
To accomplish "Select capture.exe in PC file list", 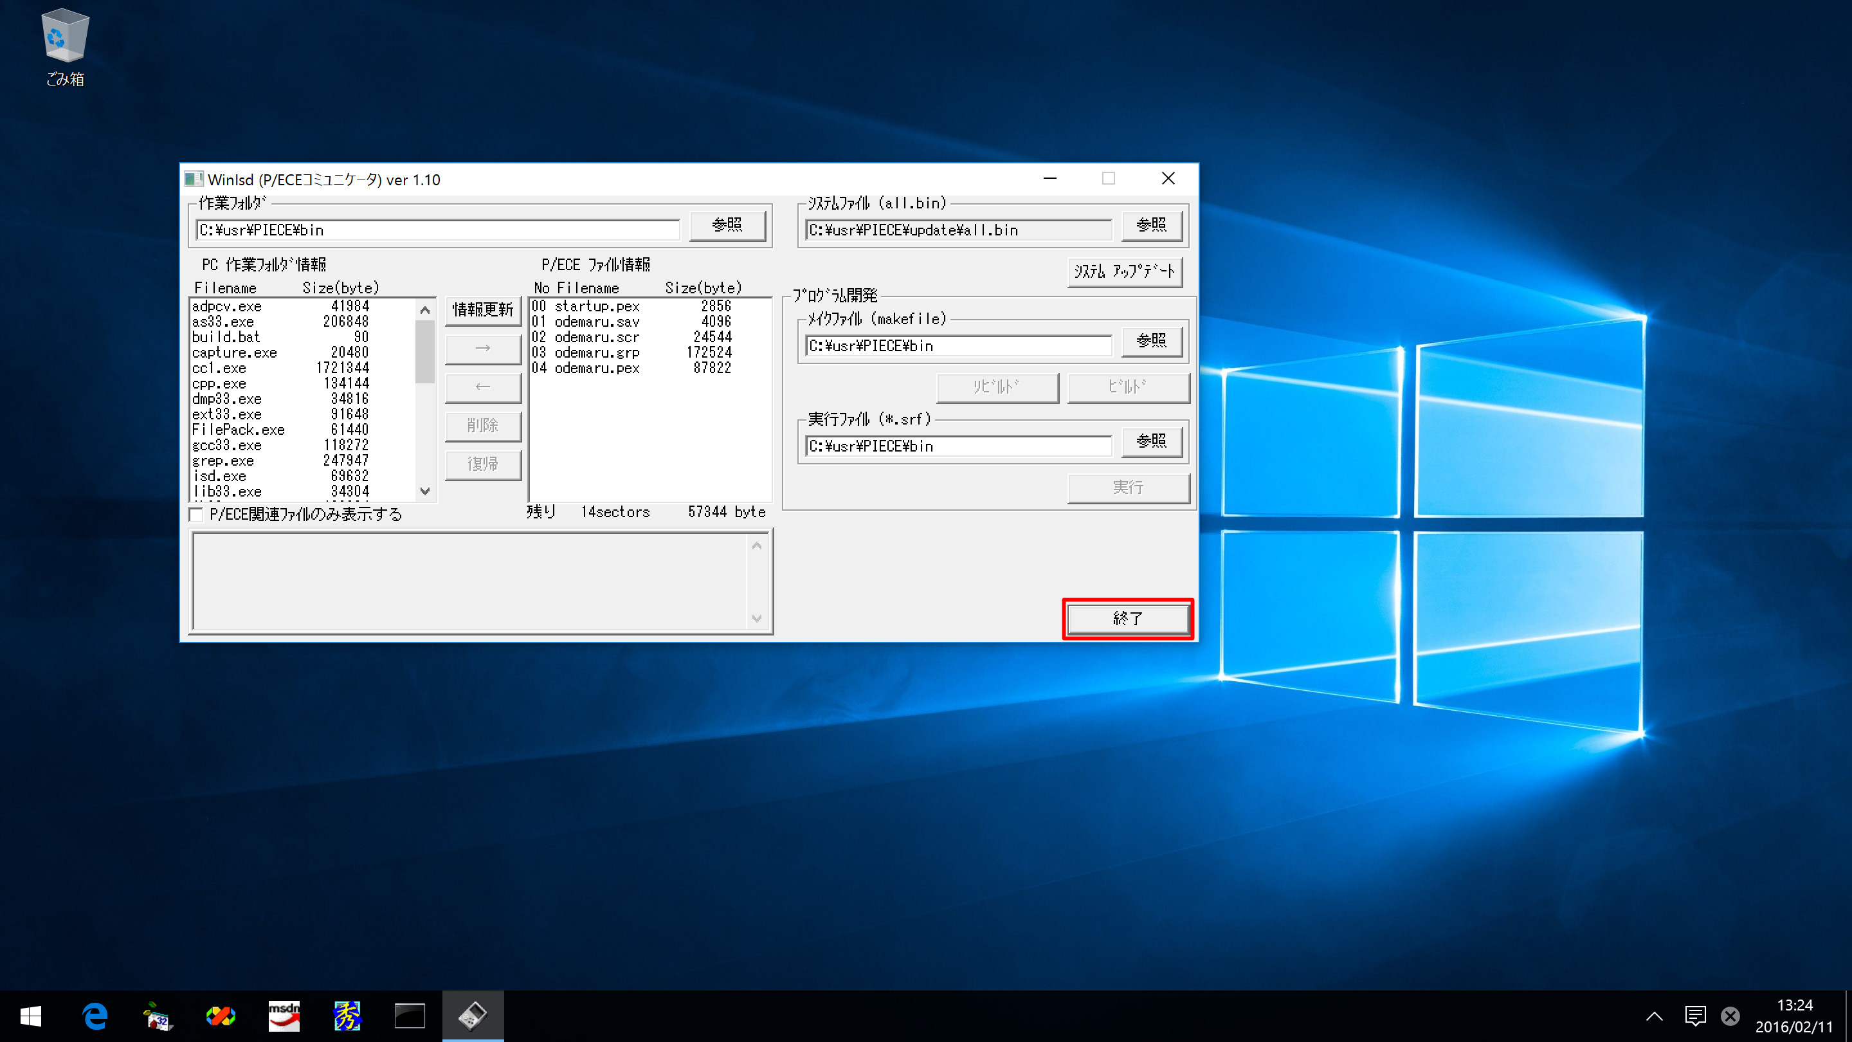I will click(303, 353).
